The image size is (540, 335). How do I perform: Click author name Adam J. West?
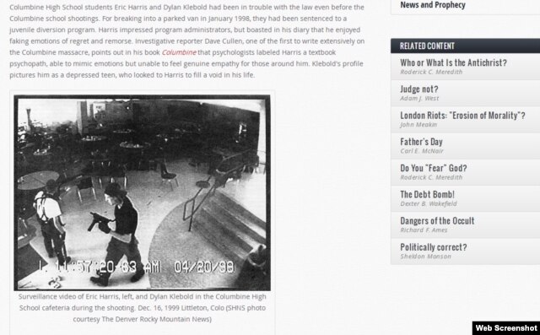click(x=419, y=99)
